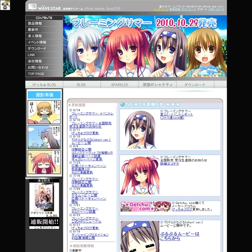Screen dimensions: 252x252
Task: Click the headband girl news image
Action: pyautogui.click(x=140, y=130)
